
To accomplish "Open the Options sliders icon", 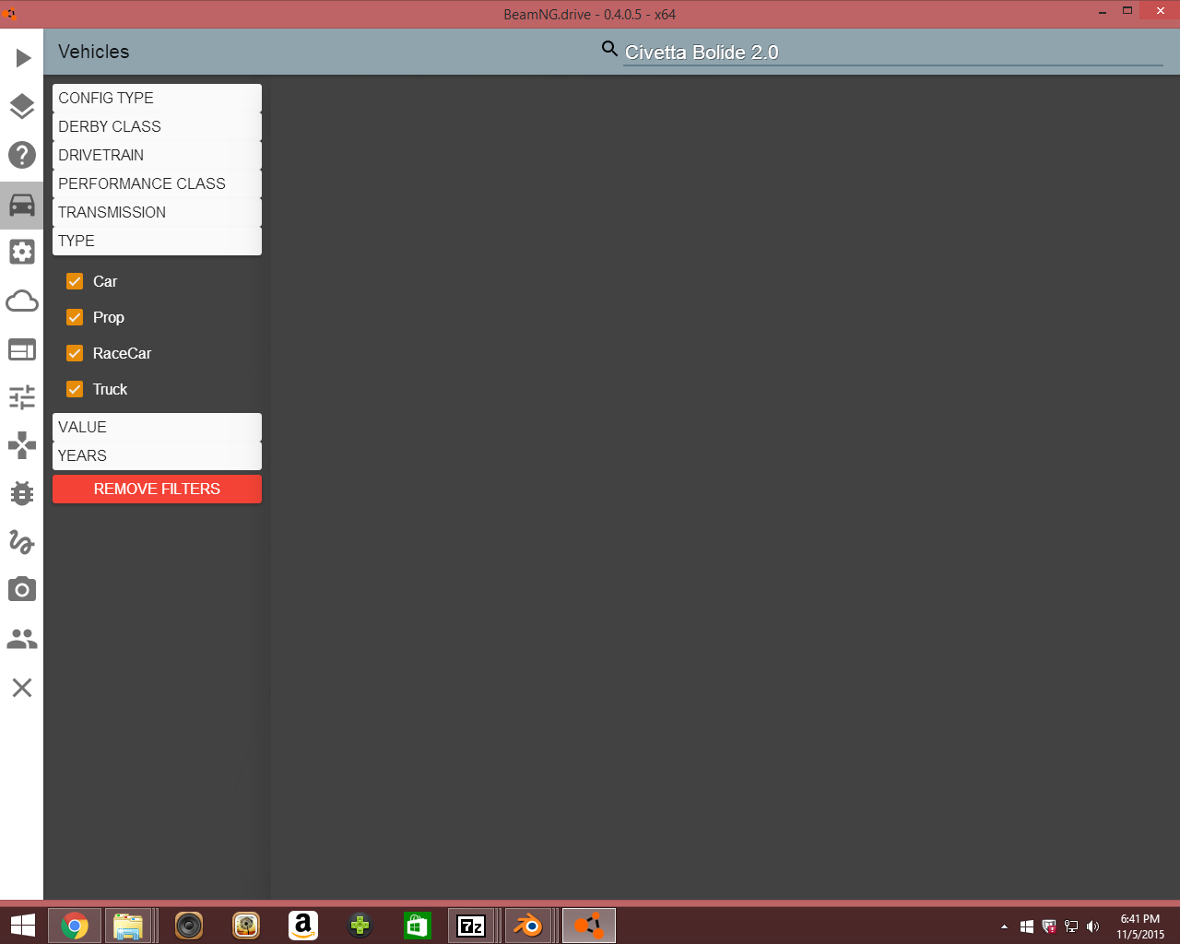I will pyautogui.click(x=22, y=397).
